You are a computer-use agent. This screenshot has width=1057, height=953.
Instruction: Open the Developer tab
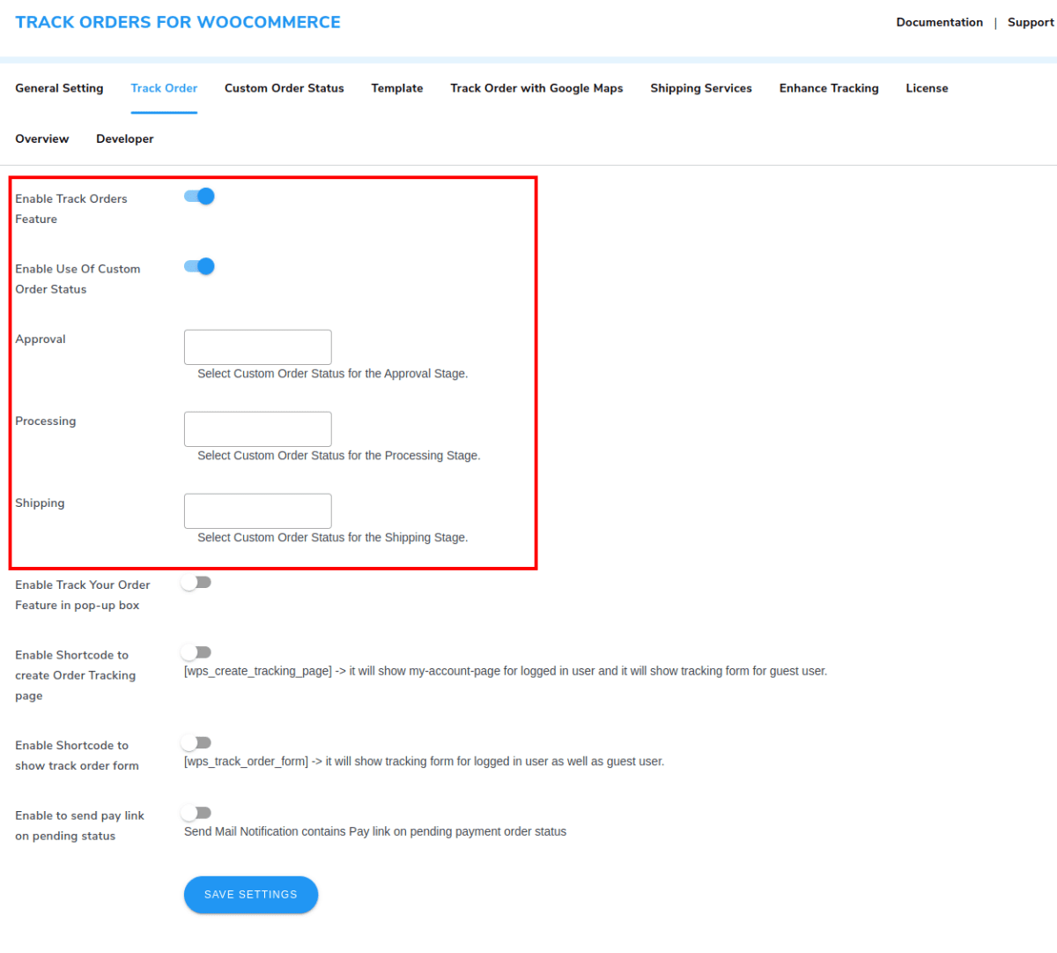pyautogui.click(x=124, y=139)
